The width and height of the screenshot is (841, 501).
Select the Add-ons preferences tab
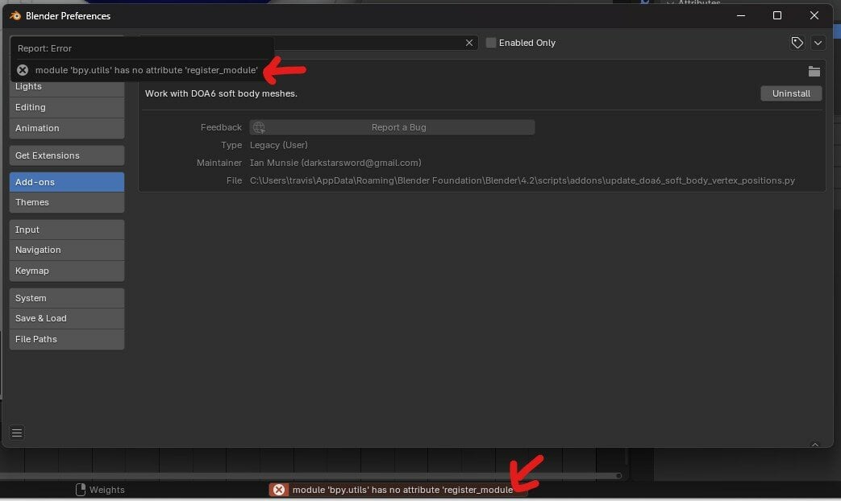tap(66, 182)
